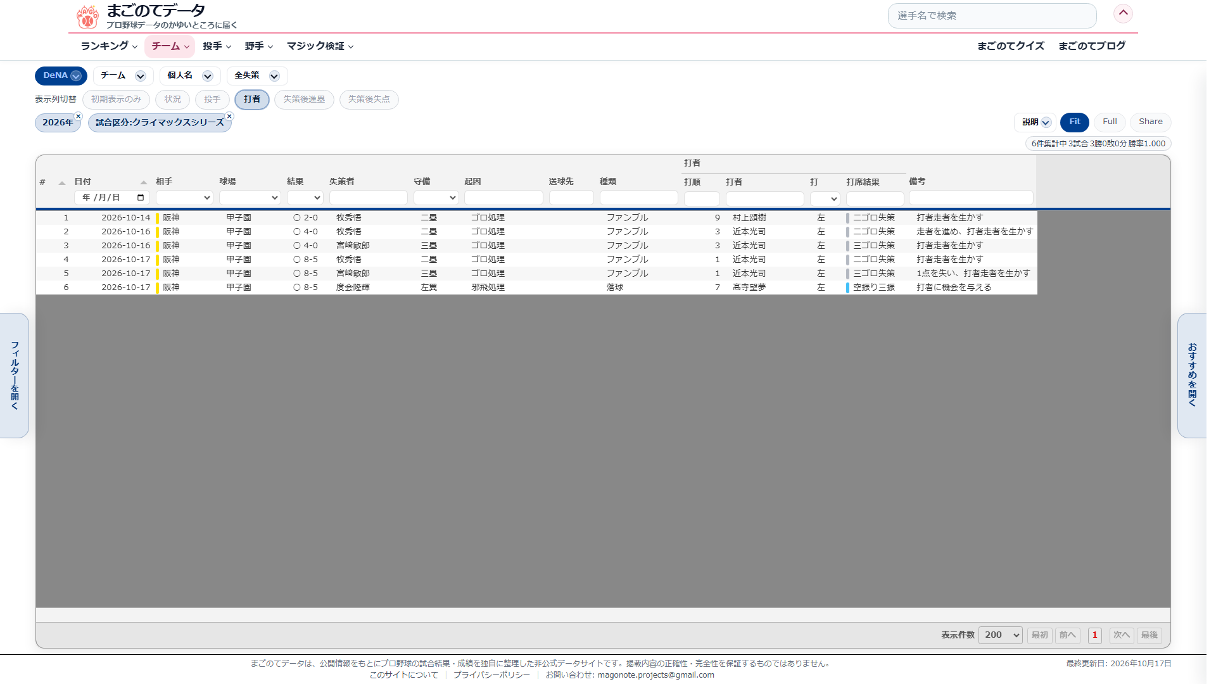Open the チーム navigation menu
Screen dimensions: 1216x684
(x=170, y=46)
